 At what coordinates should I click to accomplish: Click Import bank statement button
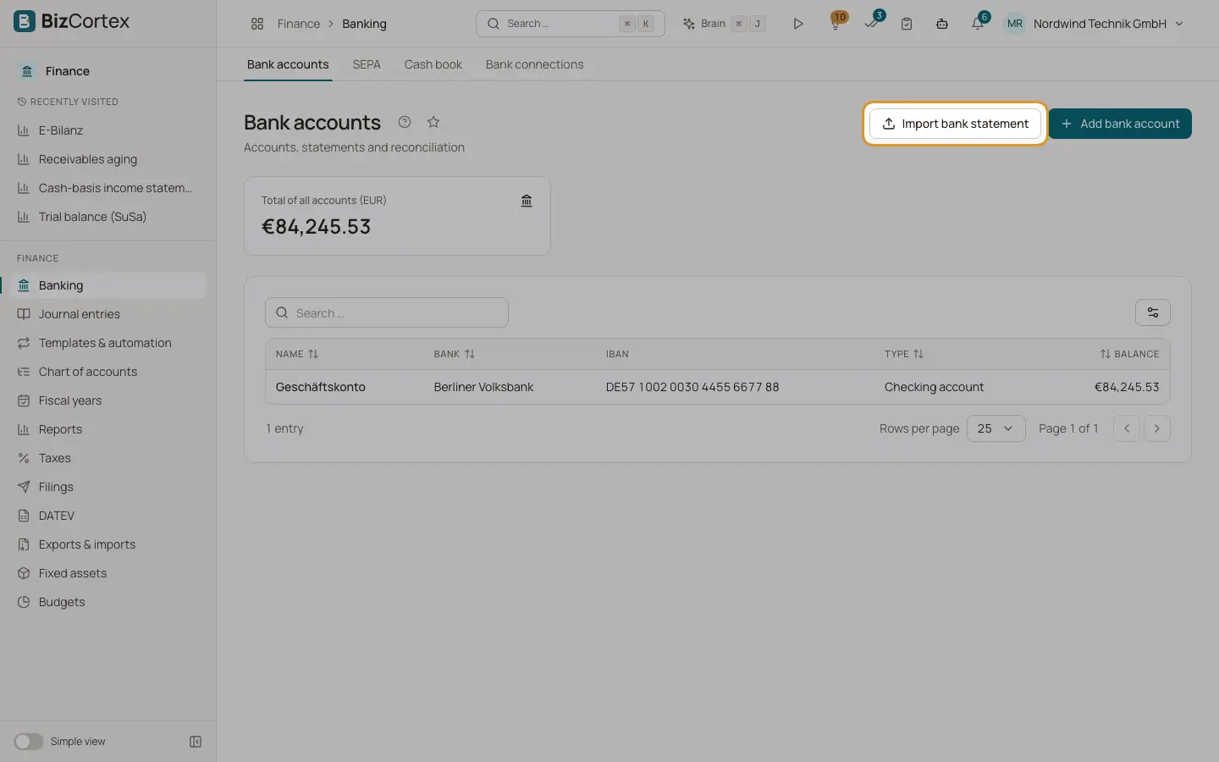point(955,124)
